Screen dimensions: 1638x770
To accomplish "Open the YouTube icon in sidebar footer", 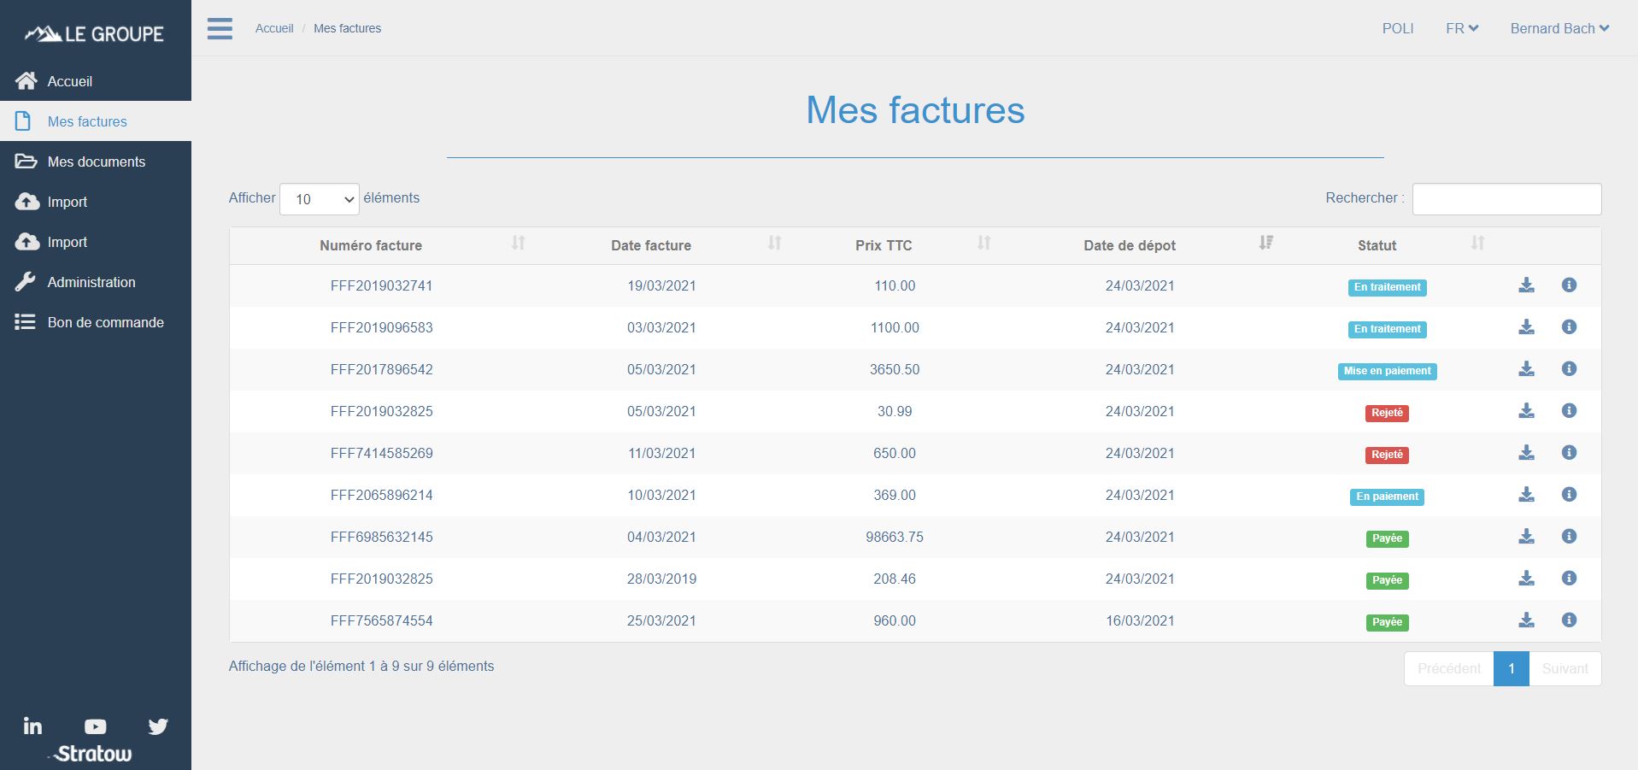I will pyautogui.click(x=96, y=726).
